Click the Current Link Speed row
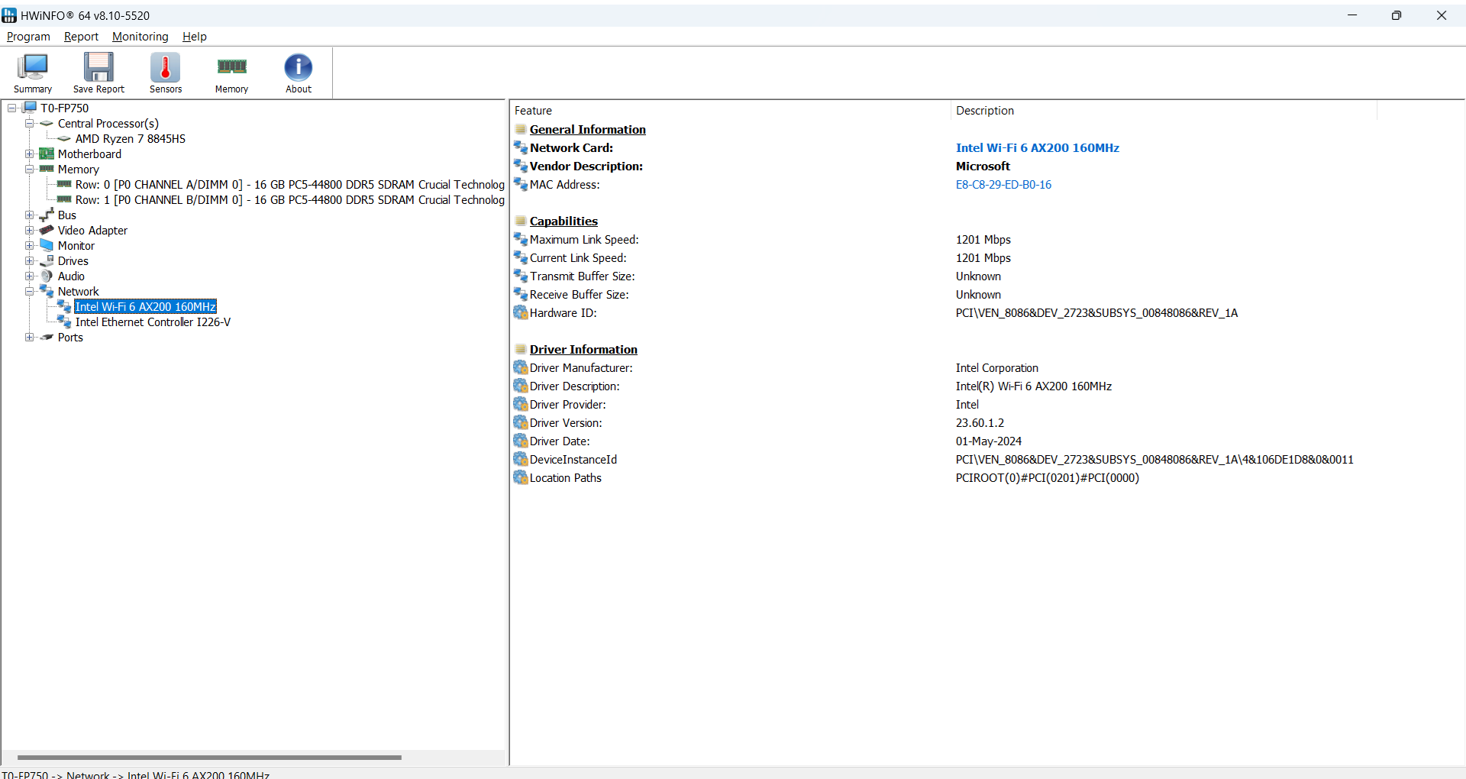 coord(944,257)
